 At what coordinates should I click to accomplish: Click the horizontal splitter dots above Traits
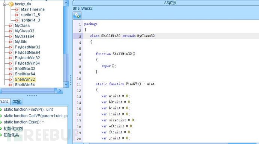32,96
